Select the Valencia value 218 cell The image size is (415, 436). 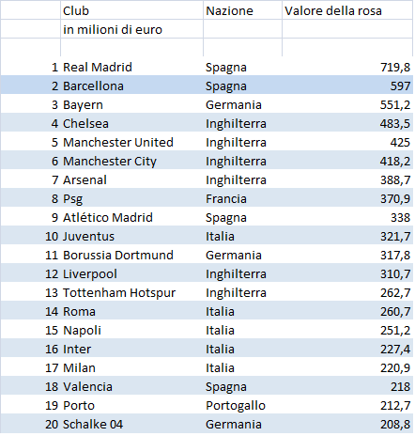(x=347, y=386)
